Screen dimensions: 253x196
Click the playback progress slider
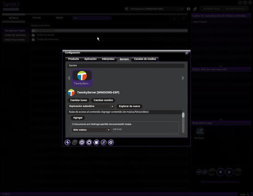click(220, 182)
